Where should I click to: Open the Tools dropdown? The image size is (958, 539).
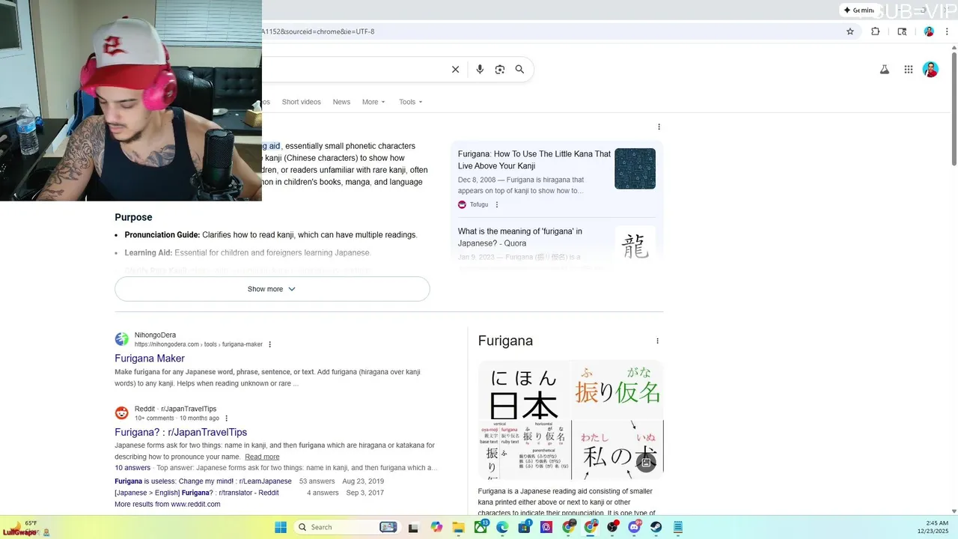[x=411, y=102]
